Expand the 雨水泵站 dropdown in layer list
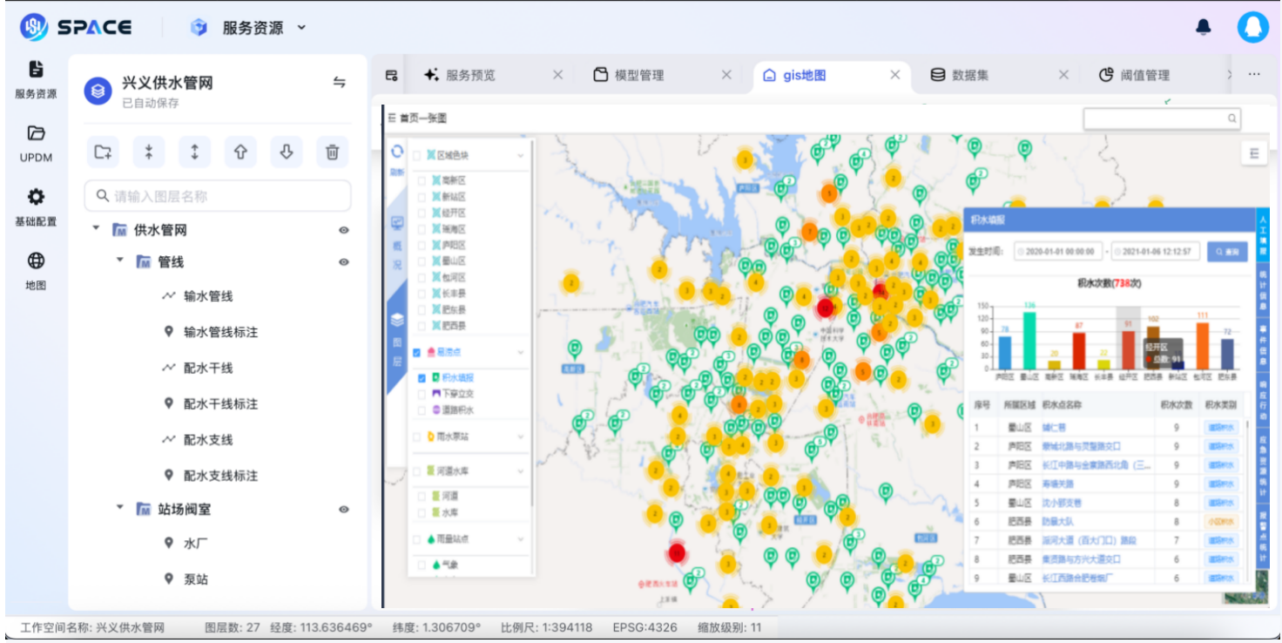This screenshot has width=1282, height=643. tap(520, 435)
